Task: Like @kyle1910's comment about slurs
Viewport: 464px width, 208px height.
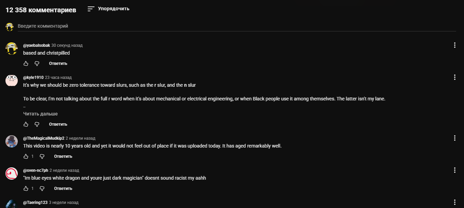Action: 26,124
